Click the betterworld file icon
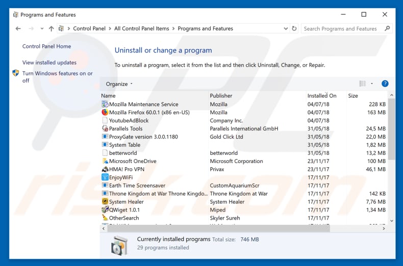The image size is (403, 266). (105, 153)
